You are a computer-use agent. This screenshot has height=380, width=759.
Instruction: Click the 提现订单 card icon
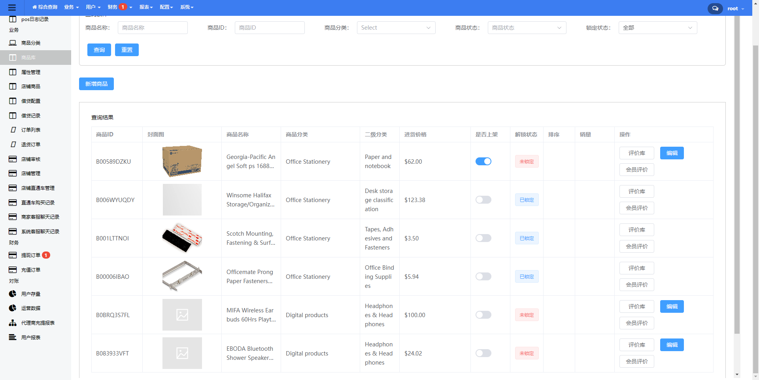tap(13, 255)
